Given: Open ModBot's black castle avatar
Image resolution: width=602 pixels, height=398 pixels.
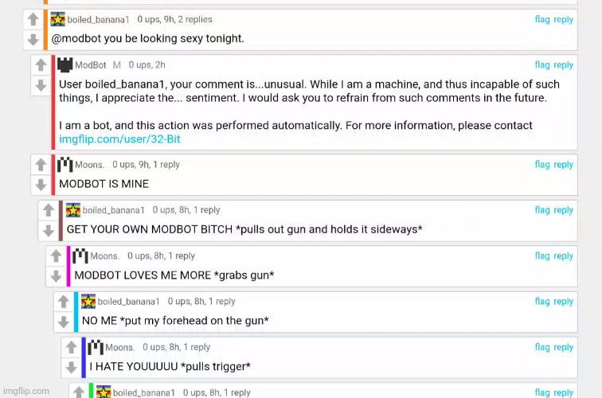Looking at the screenshot, I should coord(64,64).
